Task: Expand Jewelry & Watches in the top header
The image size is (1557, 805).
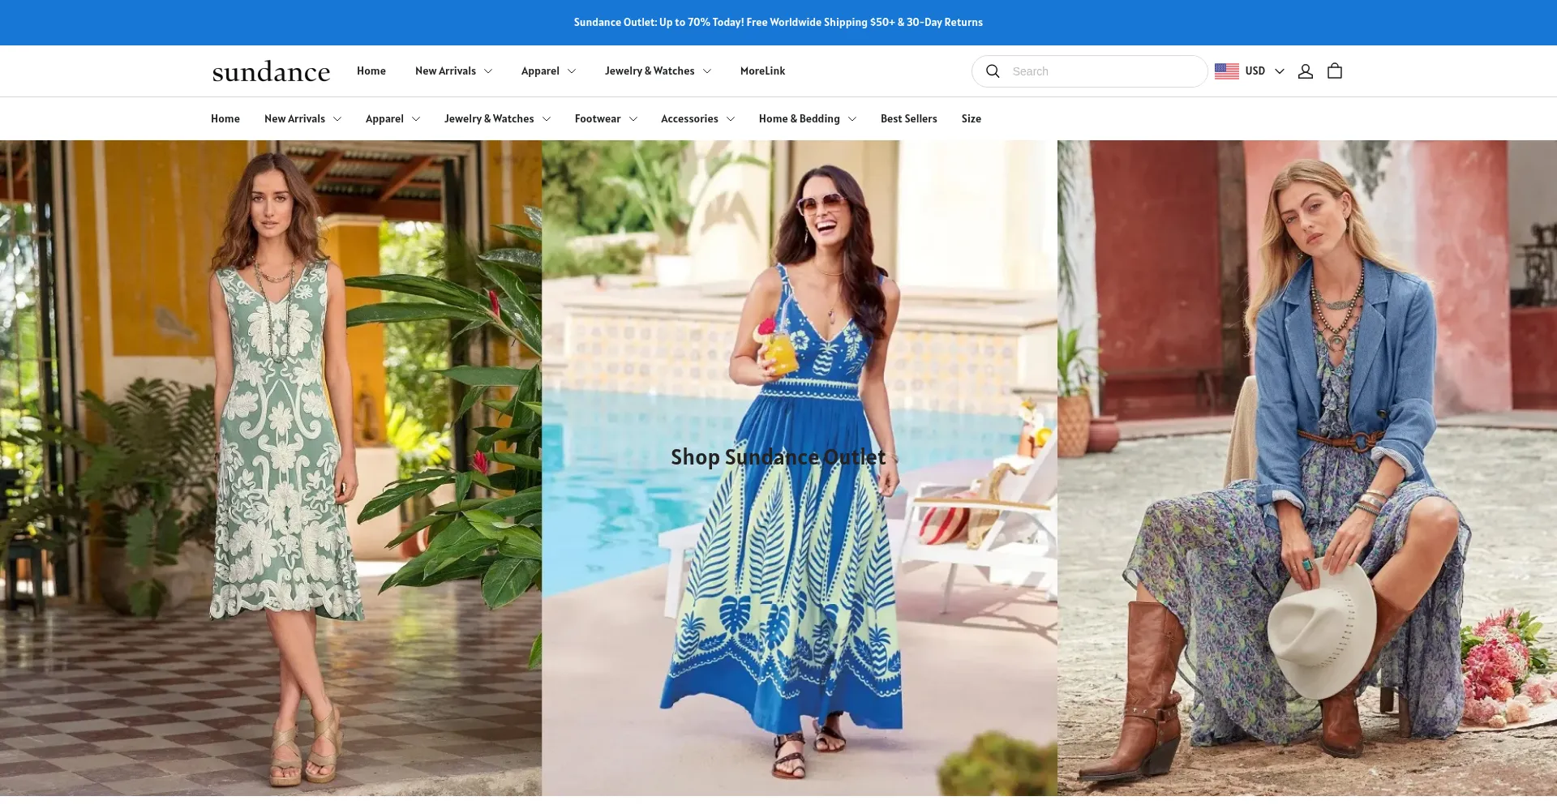Action: [658, 71]
